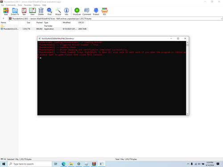The height and width of the screenshot is (167, 223).
Task: Click the microphone tray icon
Action: tap(192, 164)
